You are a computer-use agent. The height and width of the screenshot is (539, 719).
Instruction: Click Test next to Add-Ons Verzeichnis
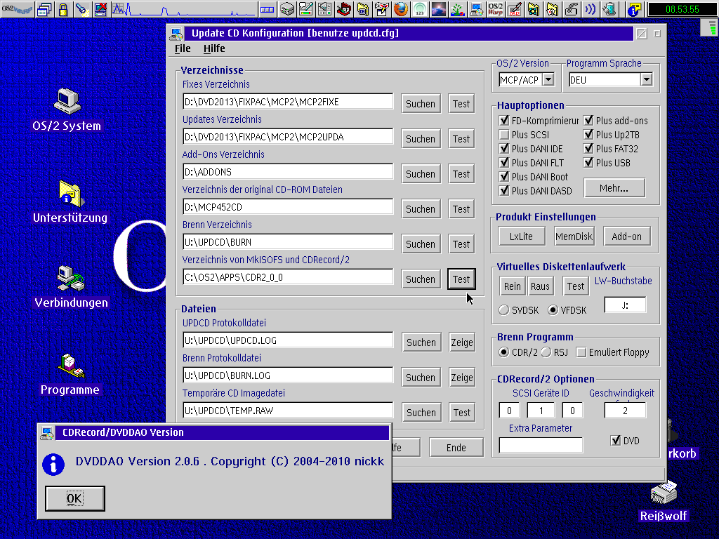tap(461, 174)
